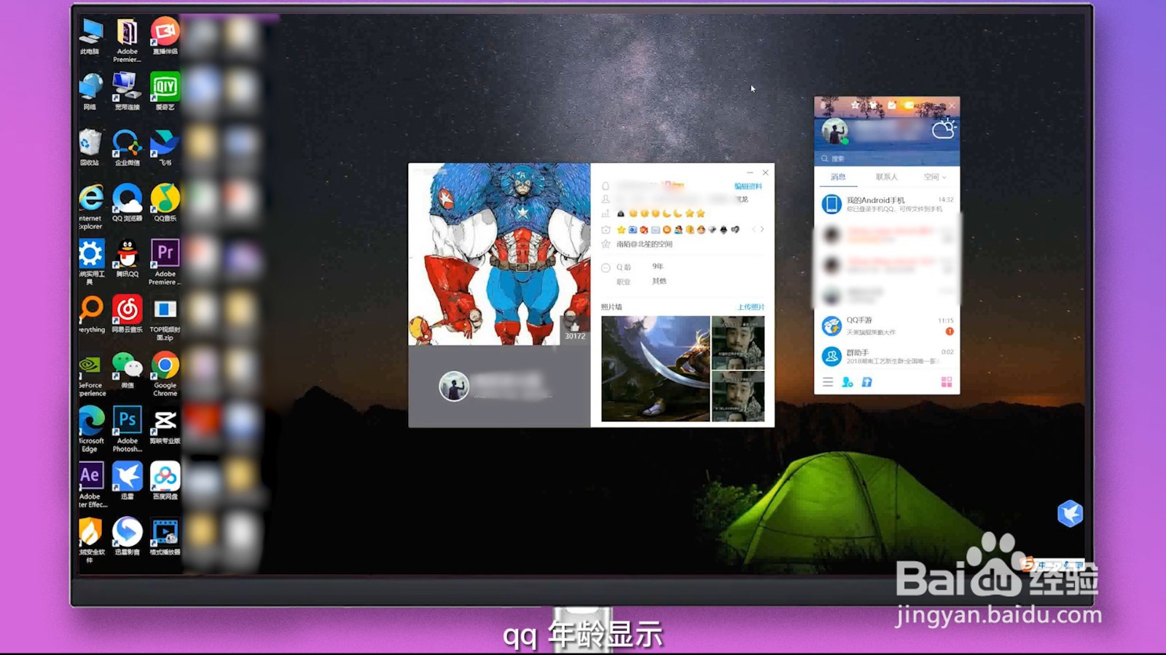Open the 我的Android手机 conversation
This screenshot has height=655, width=1166.
pos(887,205)
